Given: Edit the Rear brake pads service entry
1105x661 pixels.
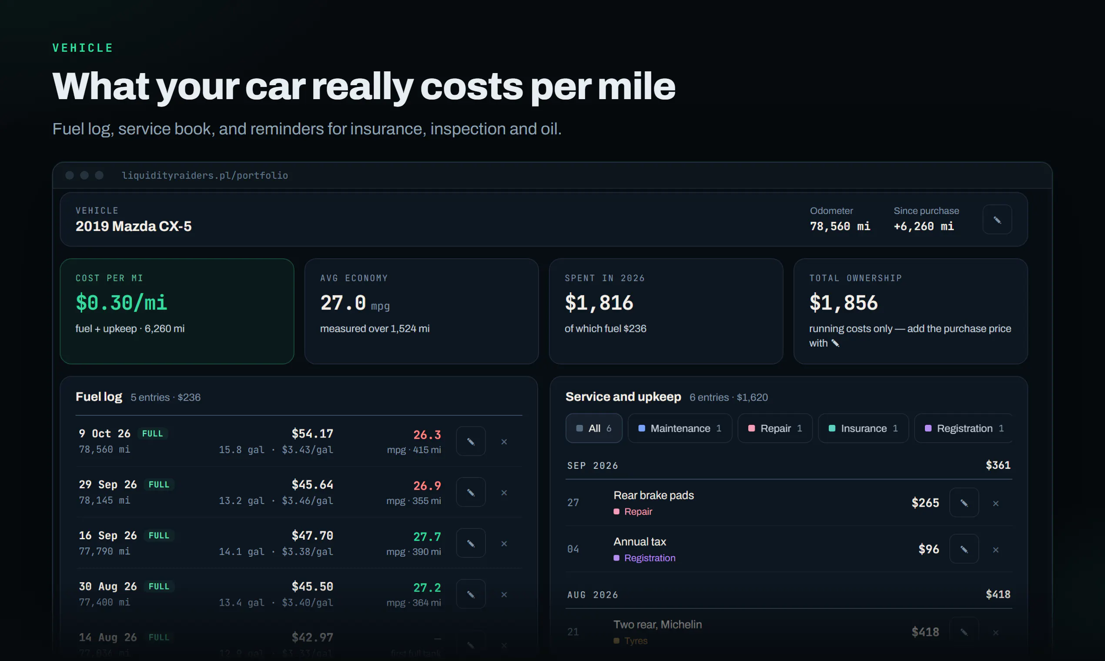Looking at the screenshot, I should click(964, 502).
